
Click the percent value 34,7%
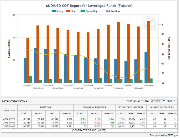click(132, 119)
